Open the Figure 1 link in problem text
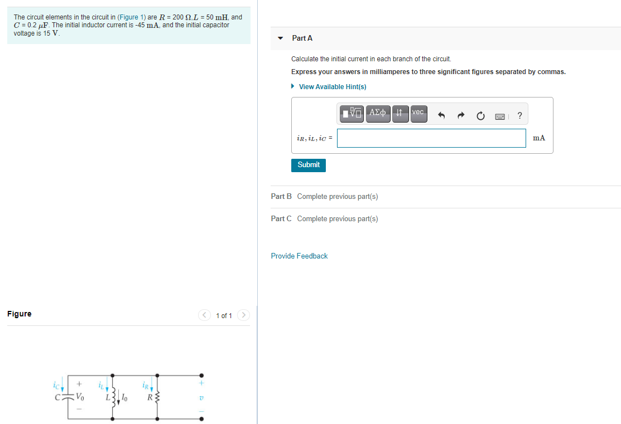 (x=132, y=17)
